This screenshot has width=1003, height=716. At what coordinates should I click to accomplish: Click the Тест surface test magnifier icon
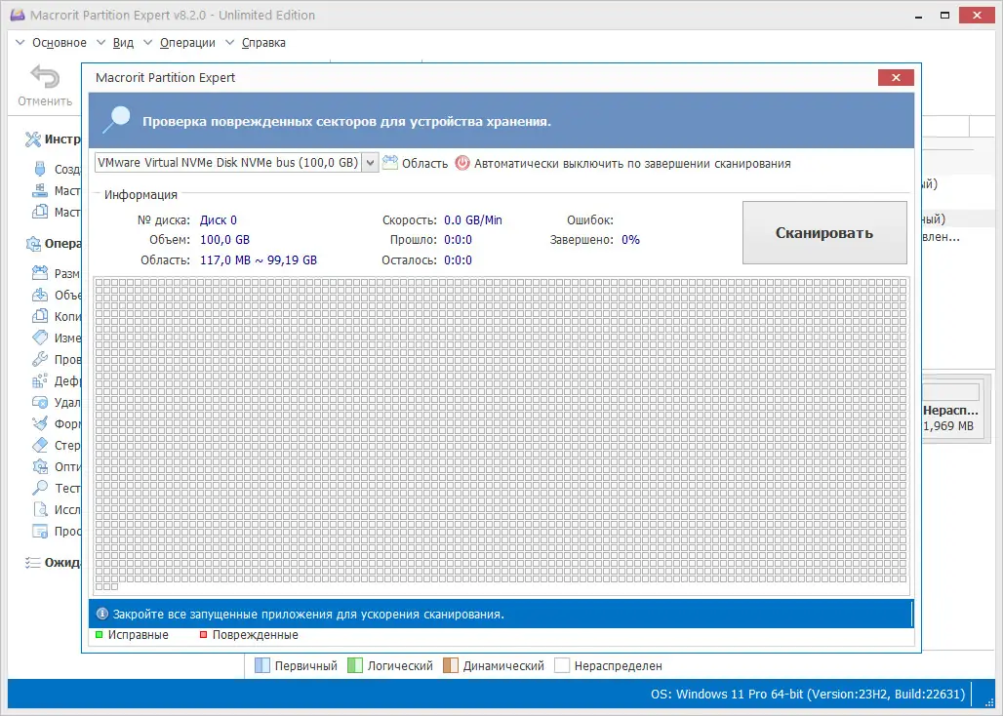[40, 488]
